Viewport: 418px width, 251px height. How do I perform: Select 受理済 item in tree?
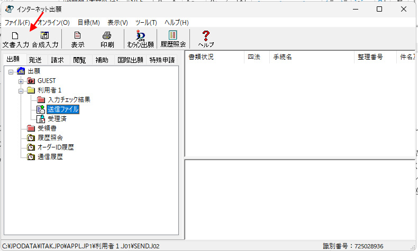(x=57, y=119)
